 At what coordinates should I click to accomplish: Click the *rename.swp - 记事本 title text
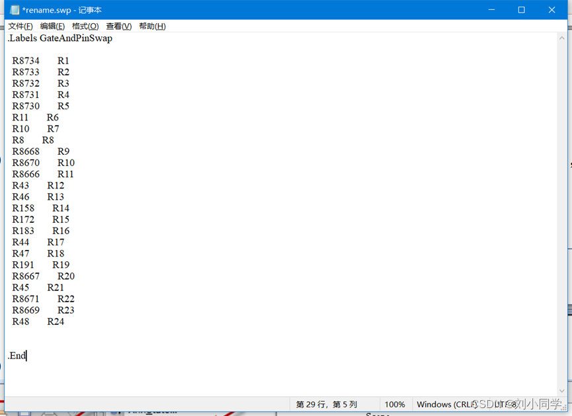point(62,10)
